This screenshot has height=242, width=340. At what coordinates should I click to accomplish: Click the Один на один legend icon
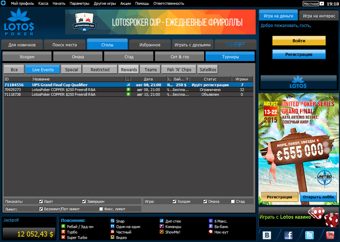click(112, 226)
